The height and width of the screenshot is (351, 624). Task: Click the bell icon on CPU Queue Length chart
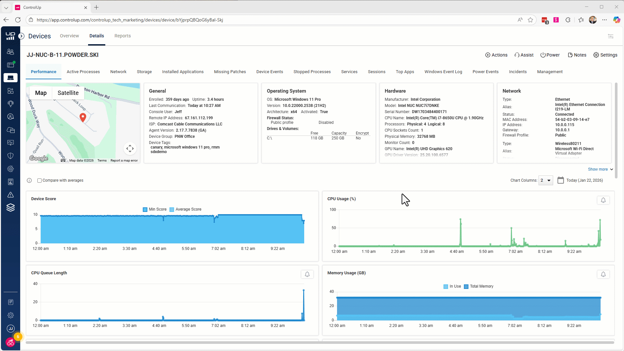click(x=307, y=274)
